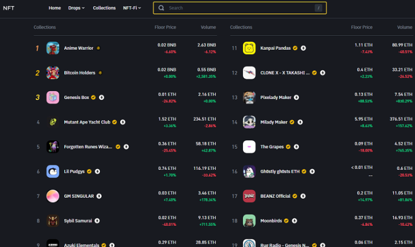Click the 376.51 ETH volume value
This screenshot has width=415, height=247.
[401, 119]
